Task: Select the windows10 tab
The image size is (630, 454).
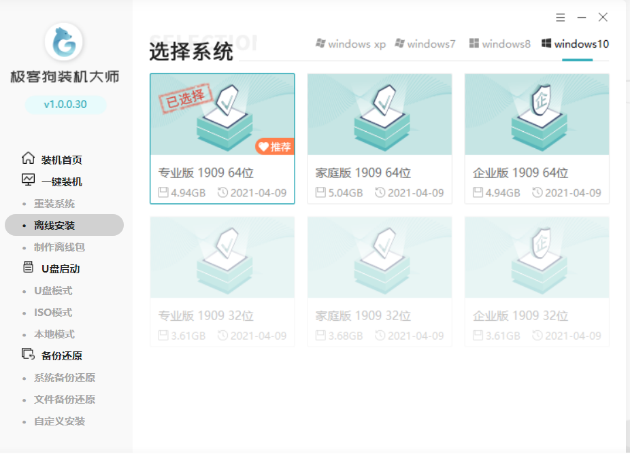Action: coord(575,43)
